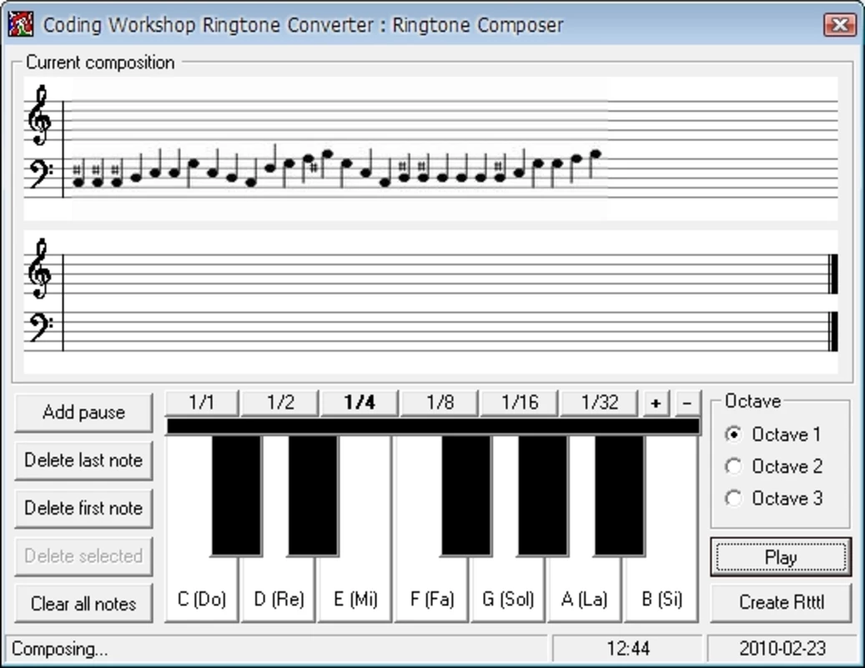Tap the A (La) piano key
865x668 pixels.
pyautogui.click(x=585, y=590)
